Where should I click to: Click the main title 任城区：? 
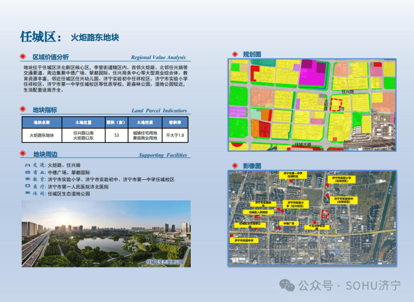coord(41,37)
